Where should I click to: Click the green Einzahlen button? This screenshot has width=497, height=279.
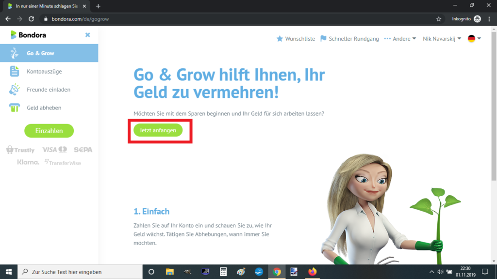click(x=49, y=131)
